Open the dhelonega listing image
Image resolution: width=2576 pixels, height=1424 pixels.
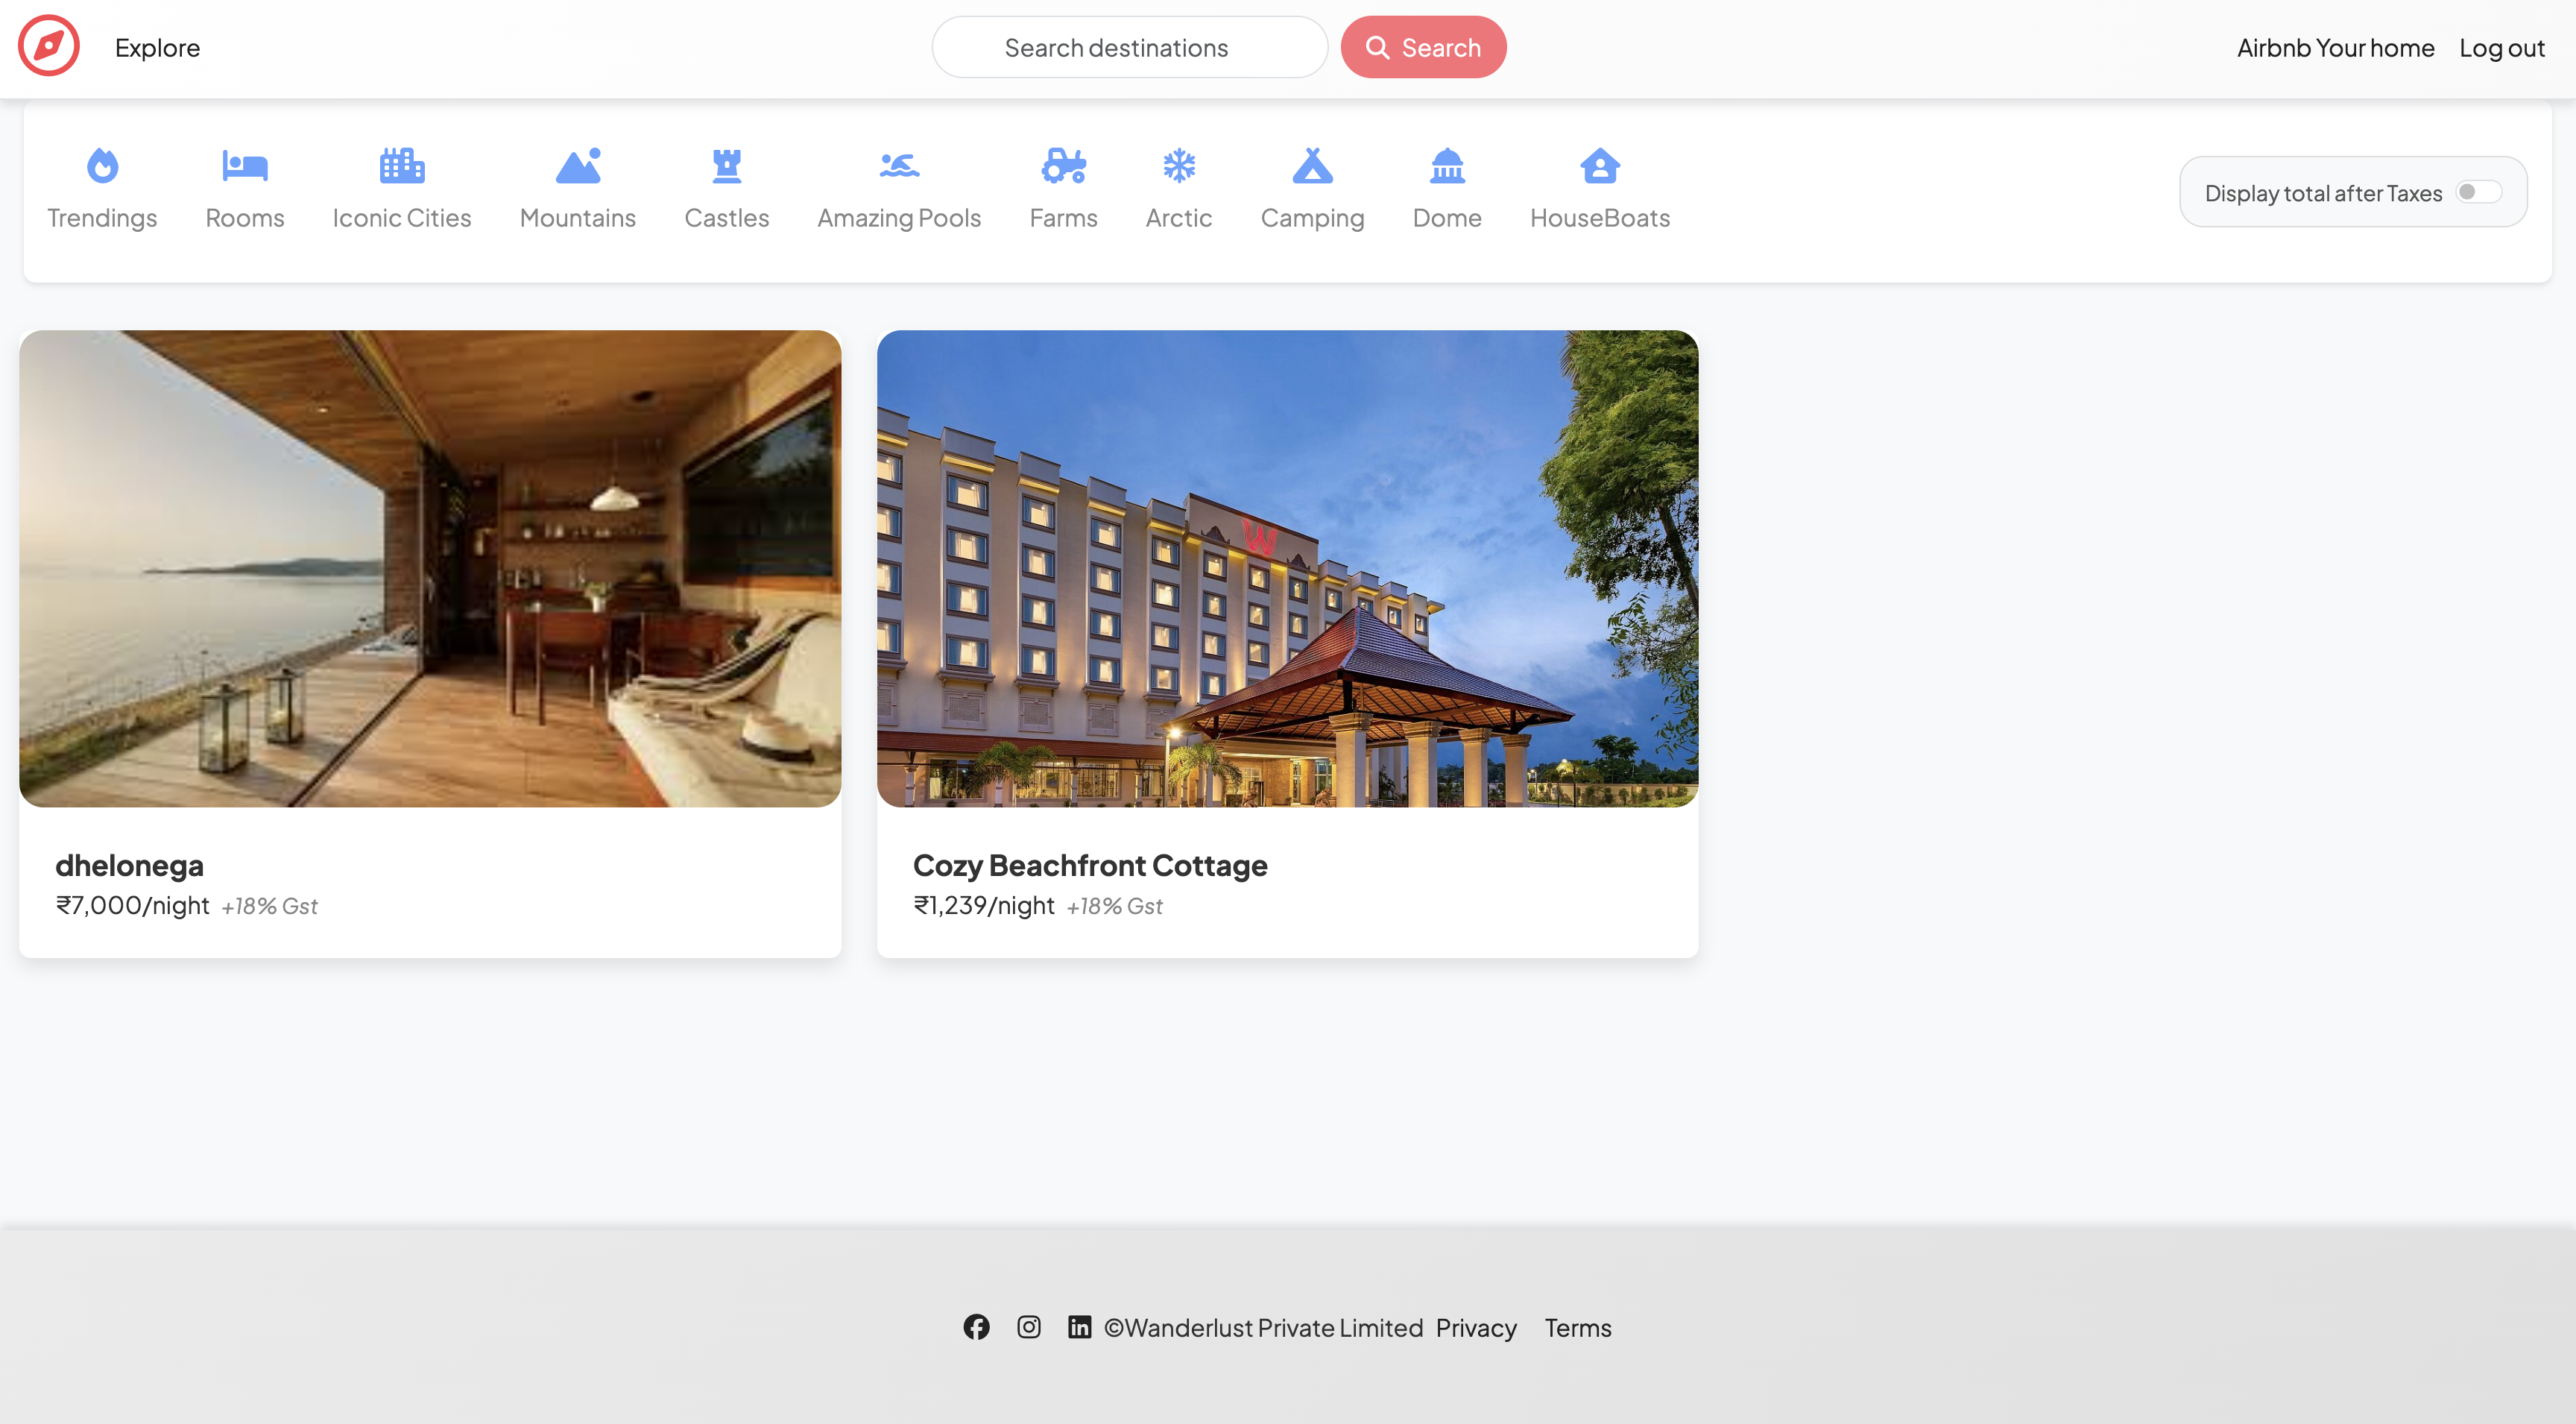pyautogui.click(x=430, y=568)
